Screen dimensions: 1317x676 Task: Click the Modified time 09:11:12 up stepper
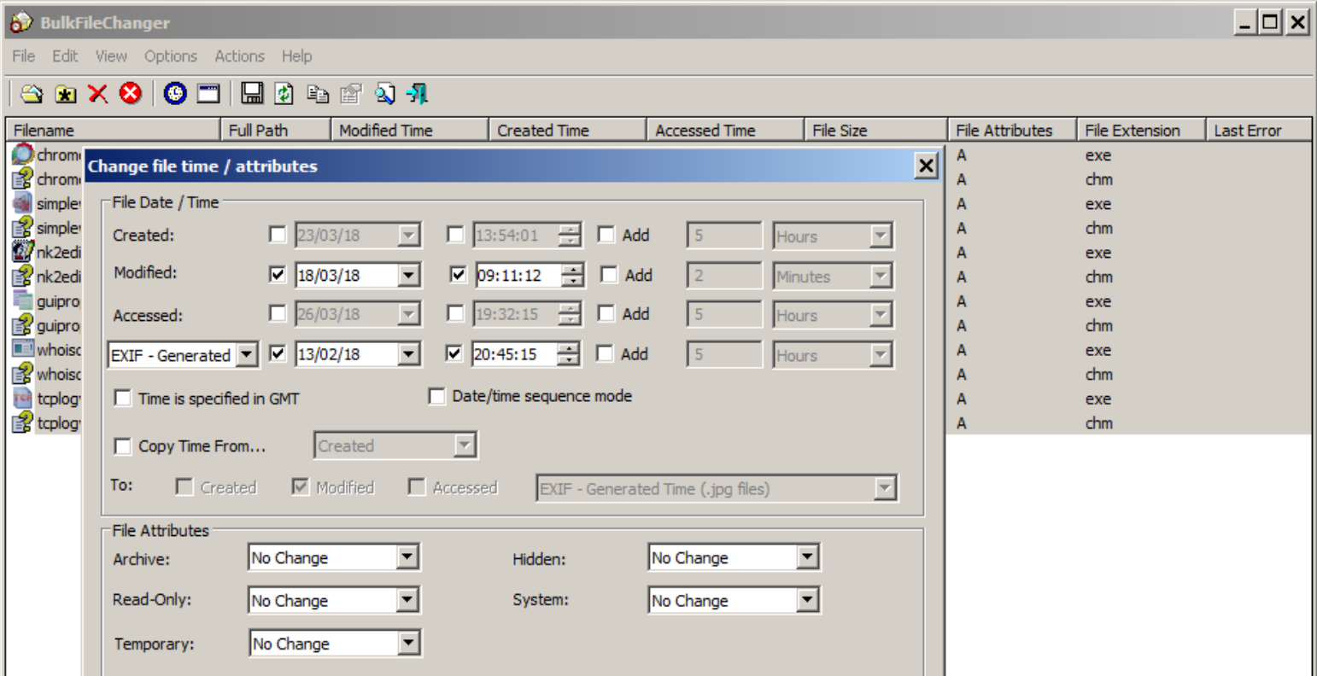pos(572,271)
